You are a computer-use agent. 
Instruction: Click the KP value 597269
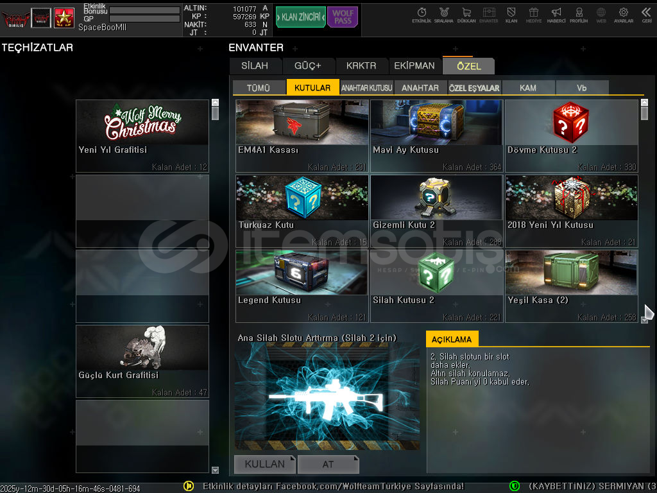point(244,17)
